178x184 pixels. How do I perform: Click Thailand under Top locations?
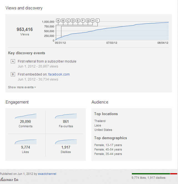(x=100, y=121)
